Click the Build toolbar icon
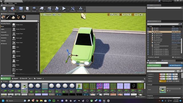 coord(57,9)
